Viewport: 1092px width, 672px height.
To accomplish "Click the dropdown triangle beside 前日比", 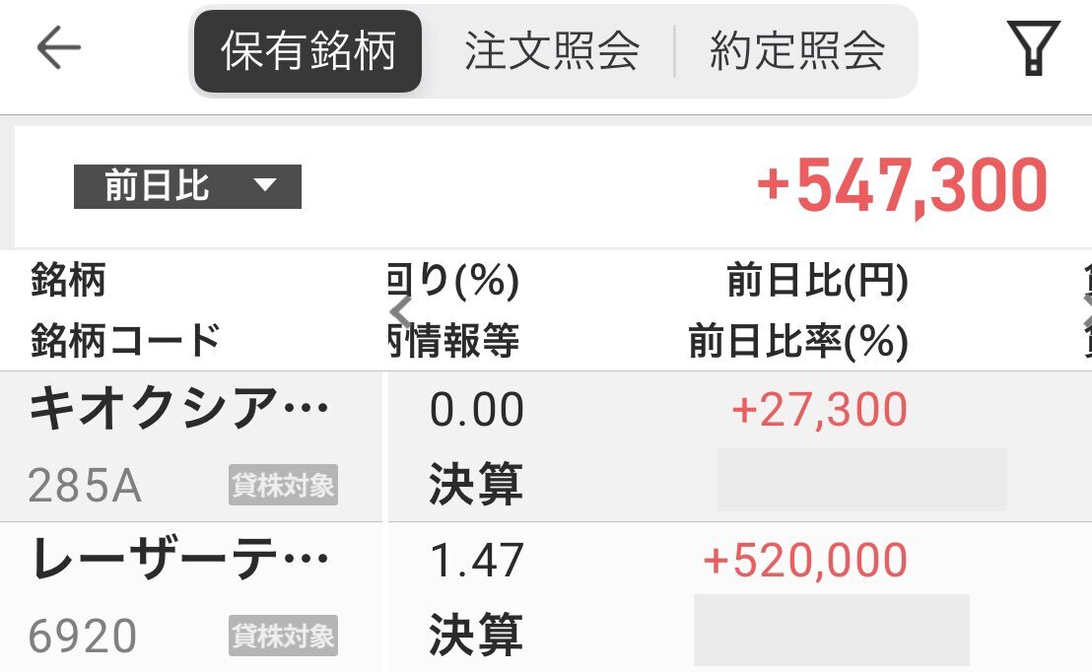I will [265, 185].
